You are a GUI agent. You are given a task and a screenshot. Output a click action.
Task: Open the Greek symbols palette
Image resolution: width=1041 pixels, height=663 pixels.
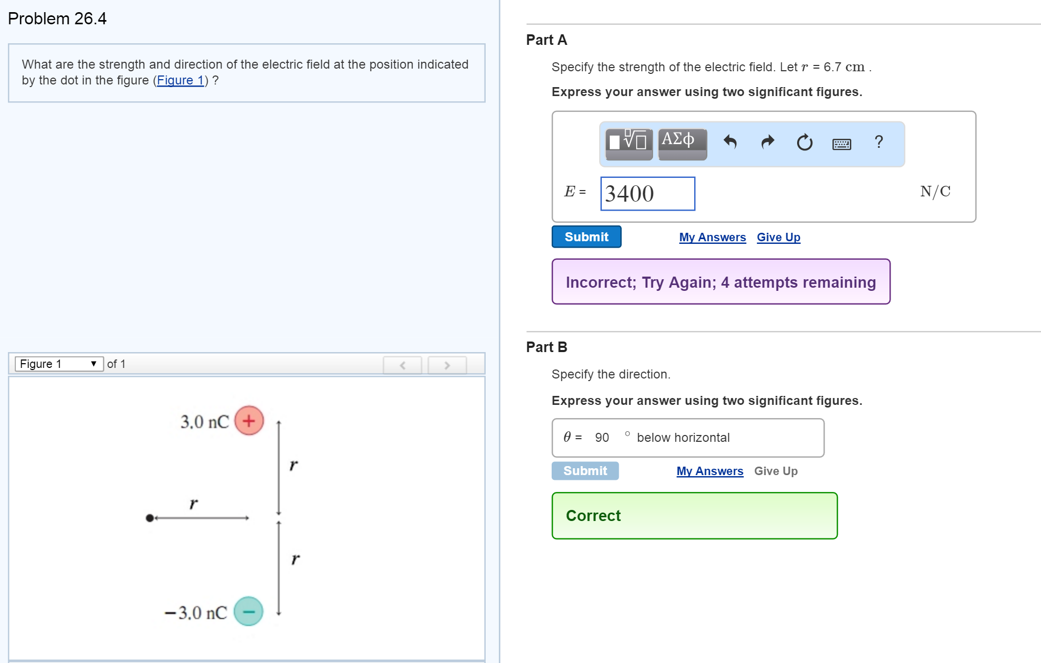[x=682, y=144]
